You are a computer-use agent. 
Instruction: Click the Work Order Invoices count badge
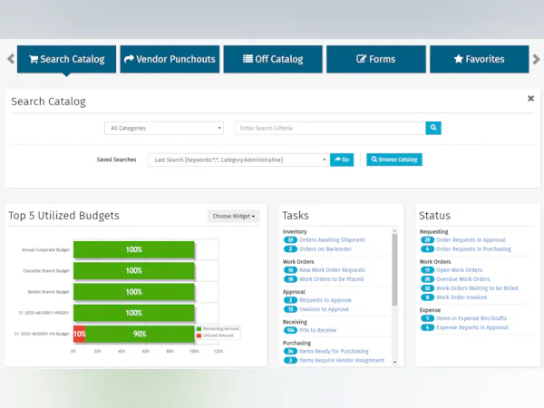(427, 297)
